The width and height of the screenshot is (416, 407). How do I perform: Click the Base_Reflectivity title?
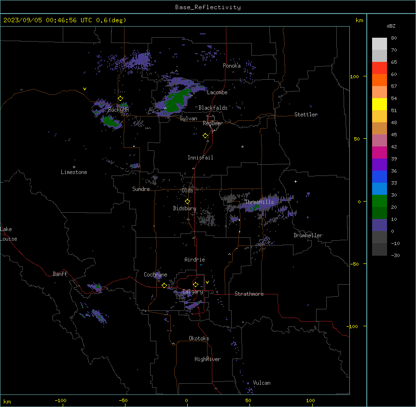(208, 7)
